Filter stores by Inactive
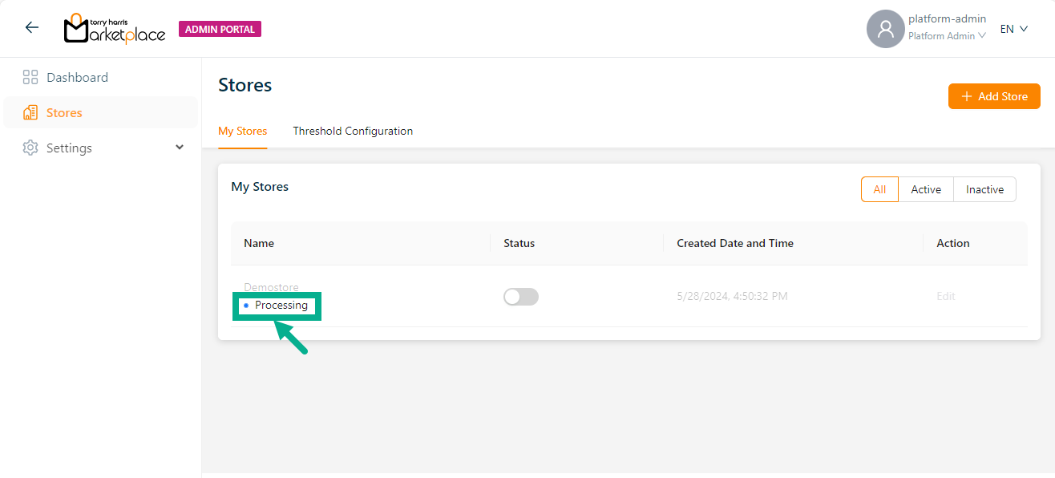This screenshot has width=1055, height=478. click(x=984, y=190)
